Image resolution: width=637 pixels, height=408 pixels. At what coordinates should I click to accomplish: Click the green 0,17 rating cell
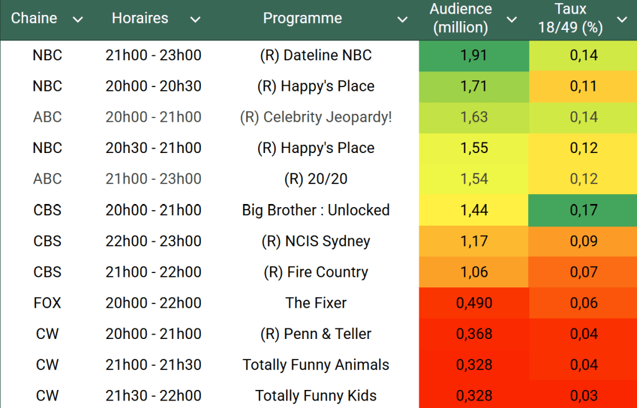coord(584,210)
